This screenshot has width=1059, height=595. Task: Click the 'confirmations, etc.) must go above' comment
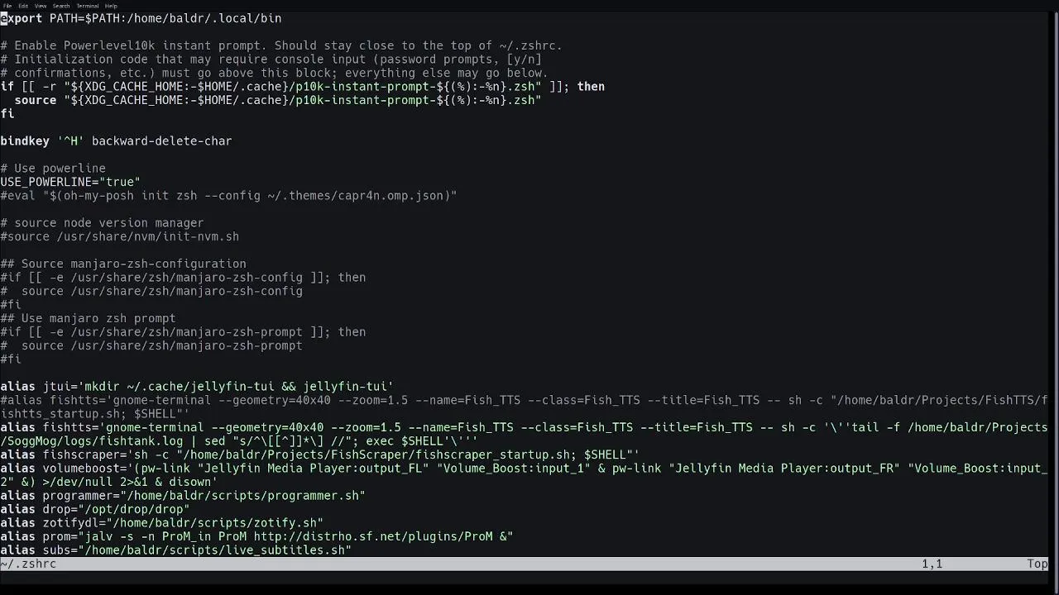(274, 73)
